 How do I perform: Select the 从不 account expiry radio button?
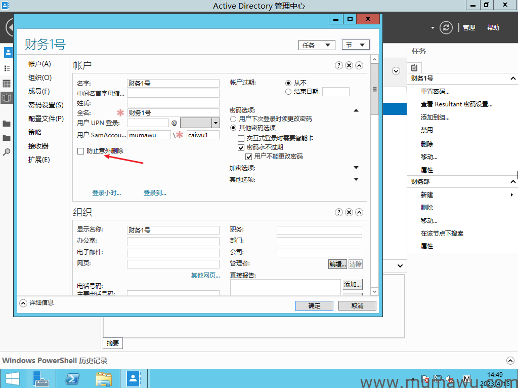point(288,83)
